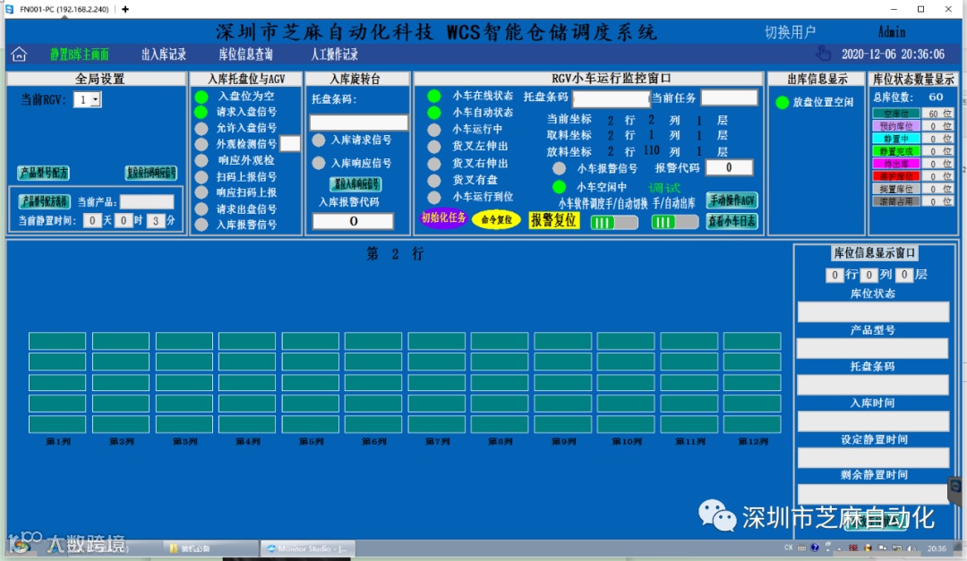Toggle 小车软件调度手/自动切换 switch
This screenshot has width=967, height=561.
pos(614,223)
